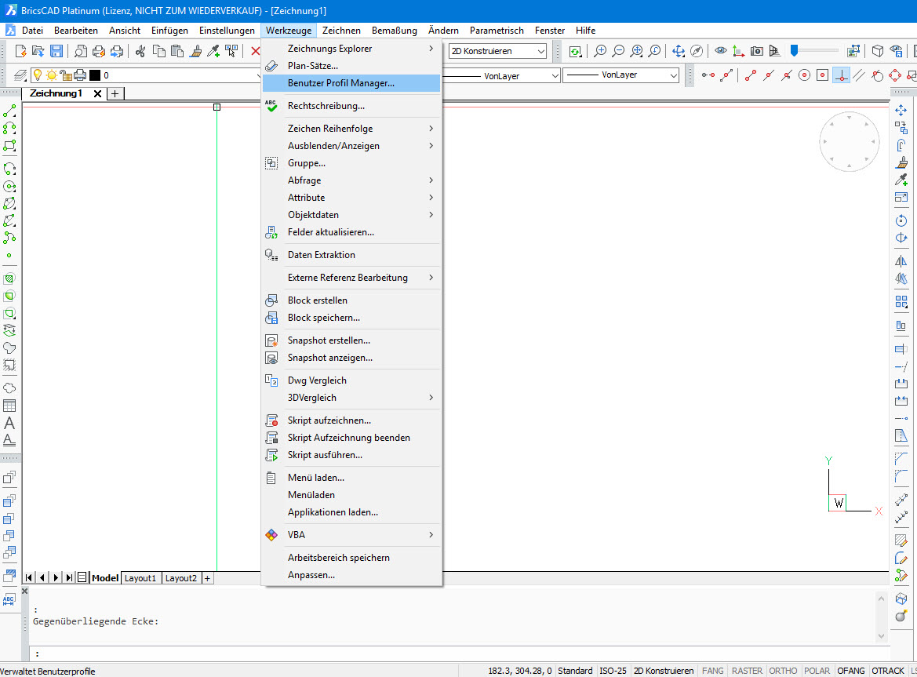Click the Save (floppy disk) toolbar icon

56,51
